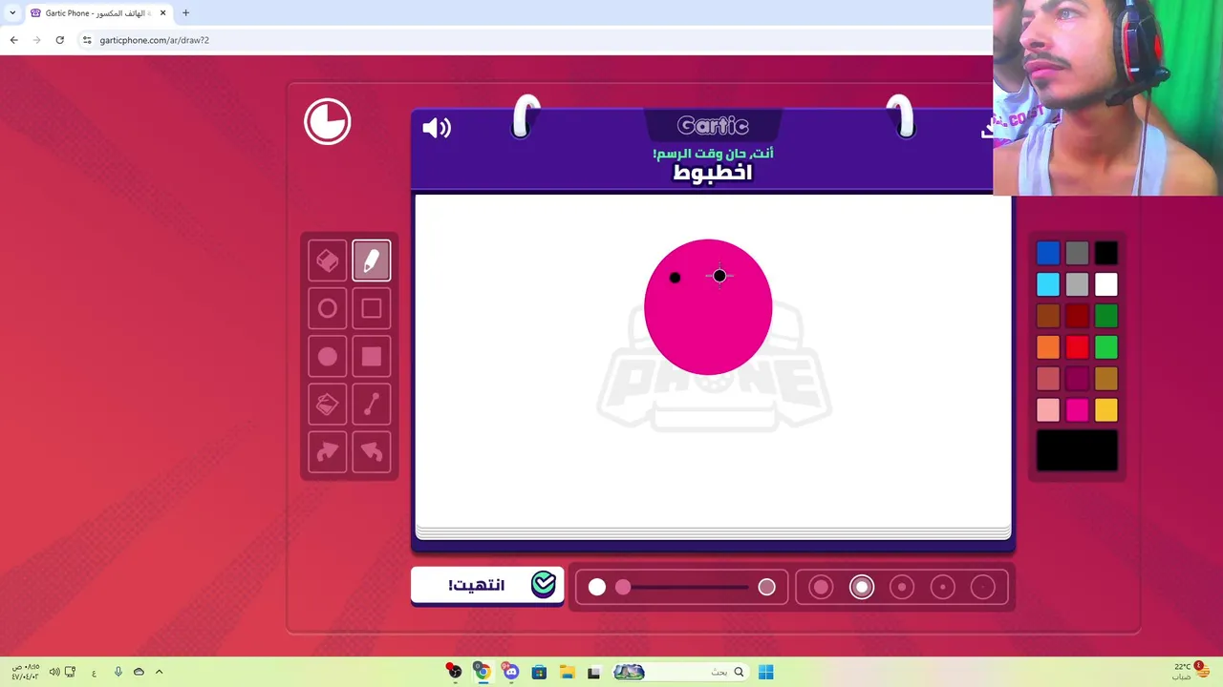Choose the hollow rectangle tool
This screenshot has width=1223, height=687.
372,308
